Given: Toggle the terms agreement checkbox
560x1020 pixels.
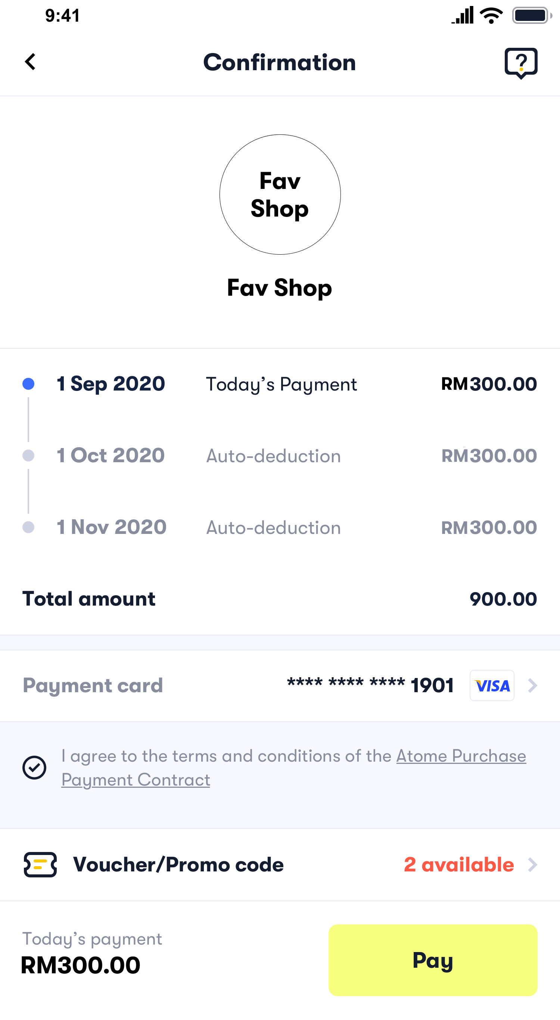Looking at the screenshot, I should tap(34, 767).
